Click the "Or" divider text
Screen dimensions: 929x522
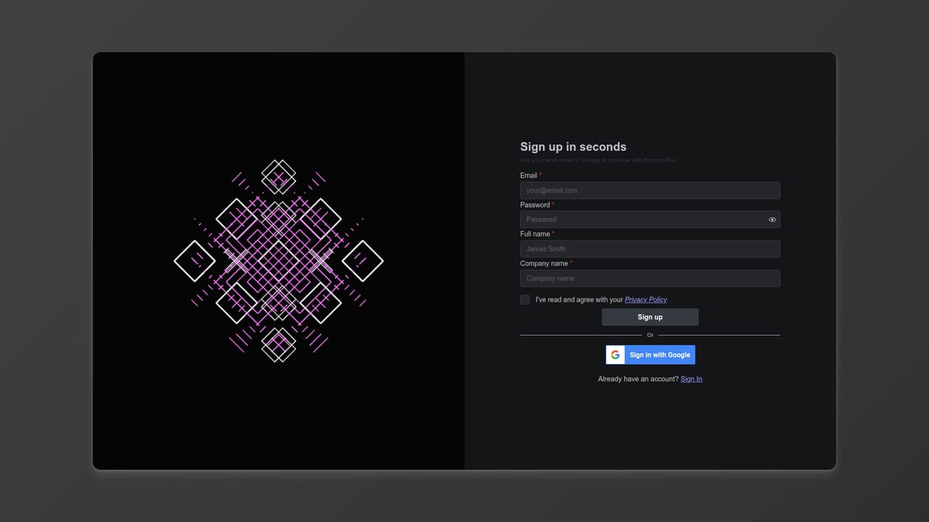coord(650,335)
